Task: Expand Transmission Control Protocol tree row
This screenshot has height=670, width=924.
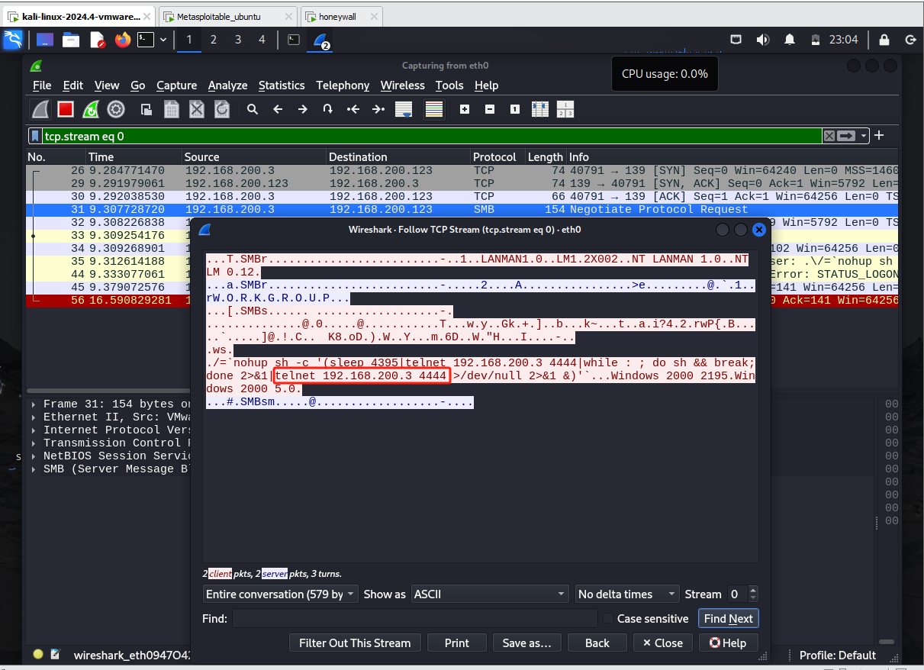Action: point(34,443)
